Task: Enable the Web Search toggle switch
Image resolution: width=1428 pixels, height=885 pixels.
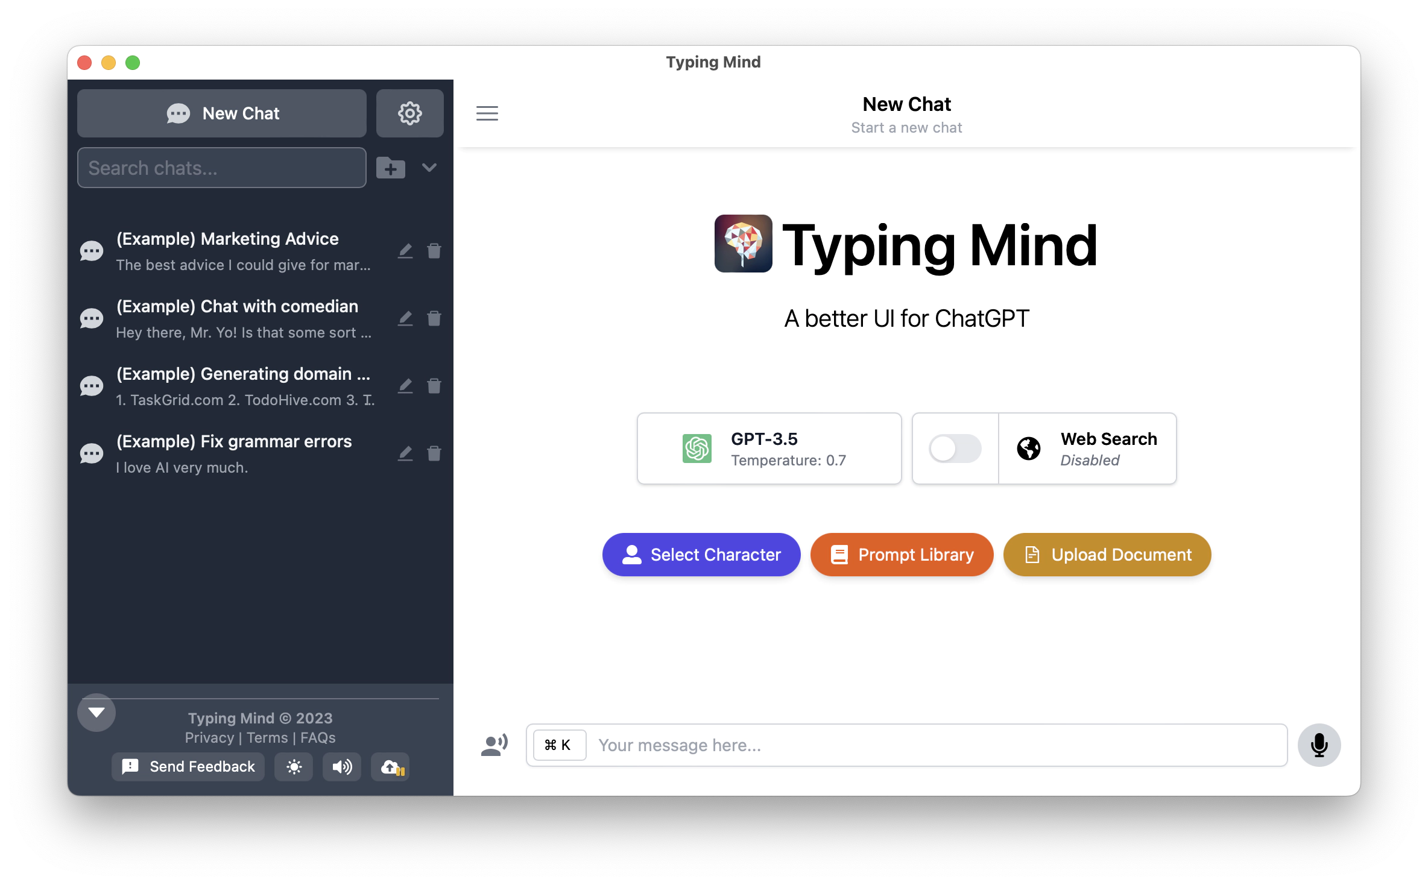Action: point(955,449)
